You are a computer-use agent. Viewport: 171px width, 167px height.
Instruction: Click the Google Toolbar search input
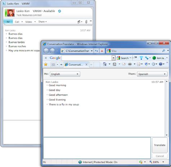tap(87, 58)
